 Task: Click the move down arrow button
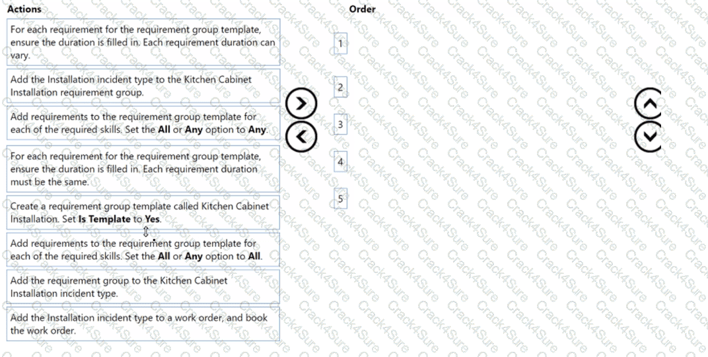pyautogui.click(x=648, y=135)
